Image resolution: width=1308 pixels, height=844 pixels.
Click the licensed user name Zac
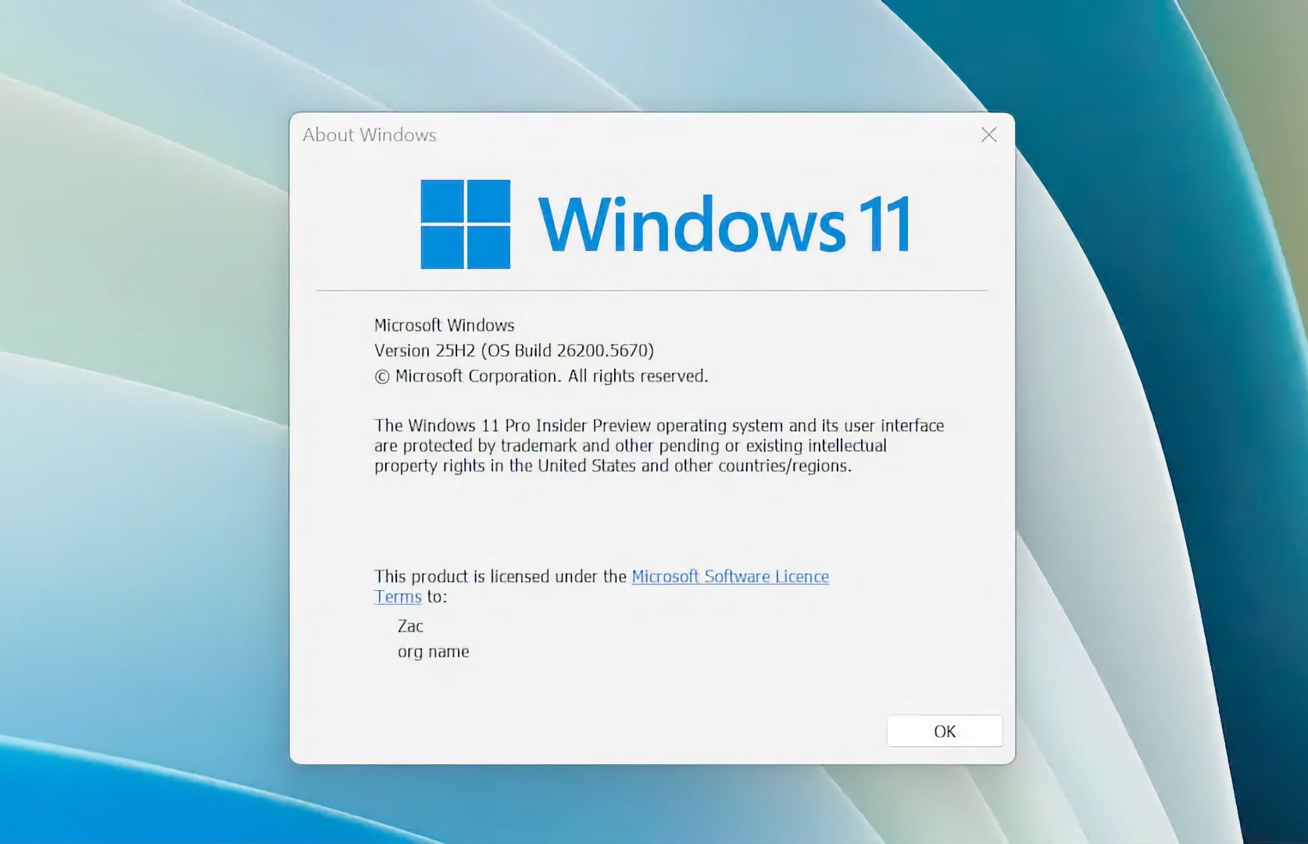tap(410, 627)
